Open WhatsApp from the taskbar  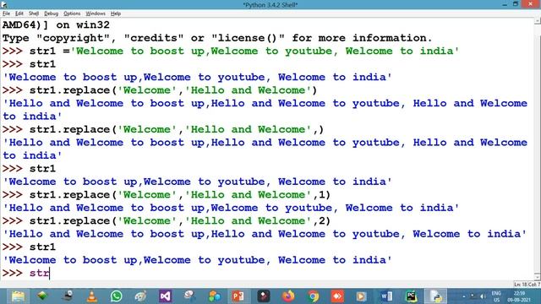(x=117, y=296)
